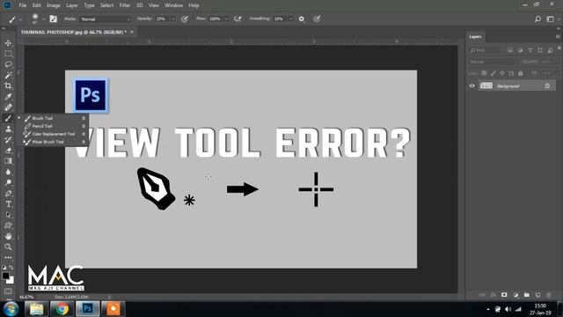Screen dimensions: 563x317
Task: Toggle pressure for opacity icon
Action: coord(185,19)
